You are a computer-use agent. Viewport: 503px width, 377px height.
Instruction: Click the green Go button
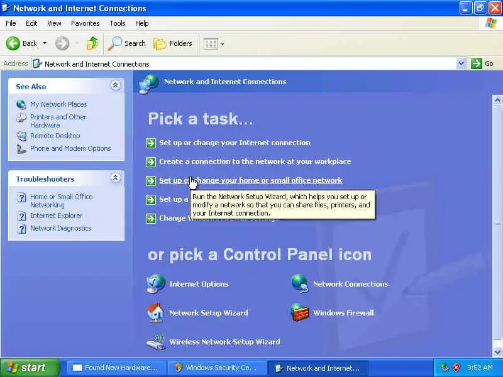coord(482,63)
